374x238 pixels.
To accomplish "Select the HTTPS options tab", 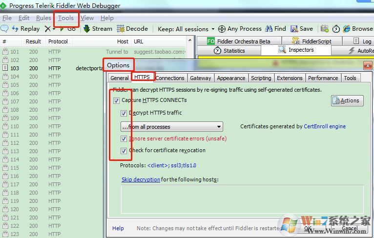I will point(142,77).
